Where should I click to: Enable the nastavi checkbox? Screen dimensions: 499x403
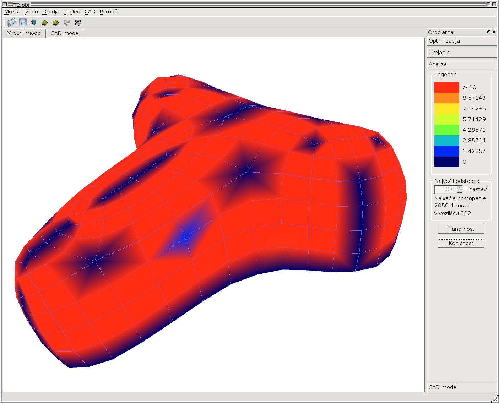tap(465, 189)
